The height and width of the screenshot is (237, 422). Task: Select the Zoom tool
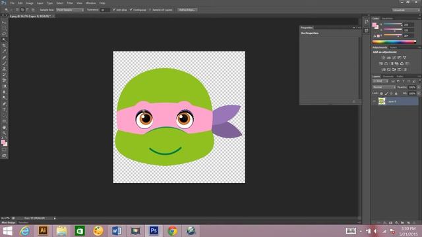(x=4, y=133)
